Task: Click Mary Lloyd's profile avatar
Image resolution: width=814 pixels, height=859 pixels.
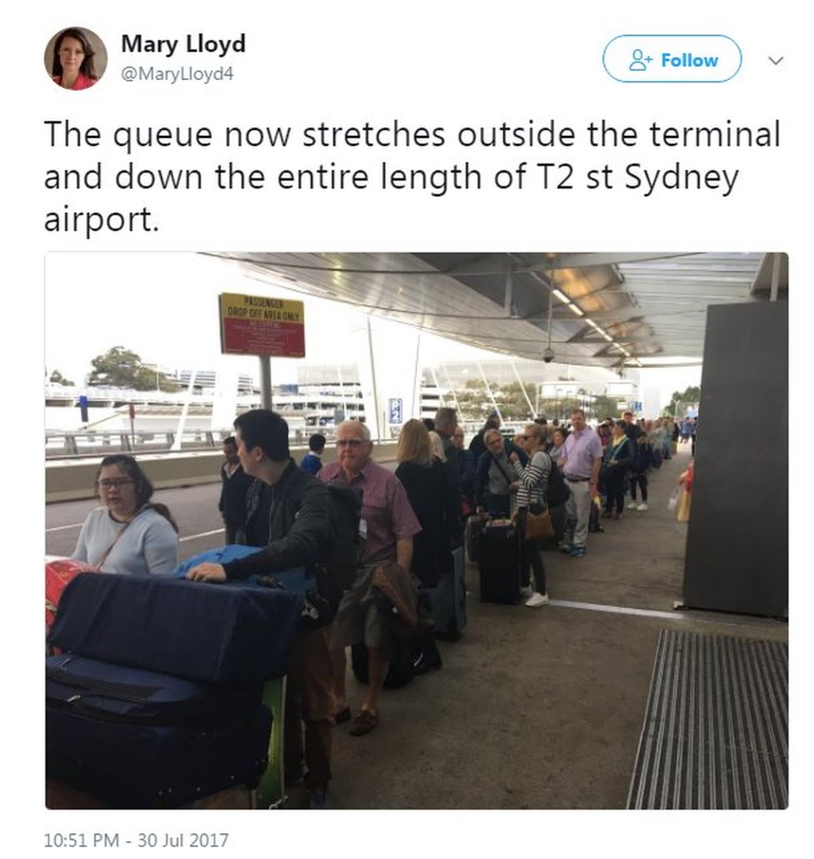Action: [x=75, y=58]
